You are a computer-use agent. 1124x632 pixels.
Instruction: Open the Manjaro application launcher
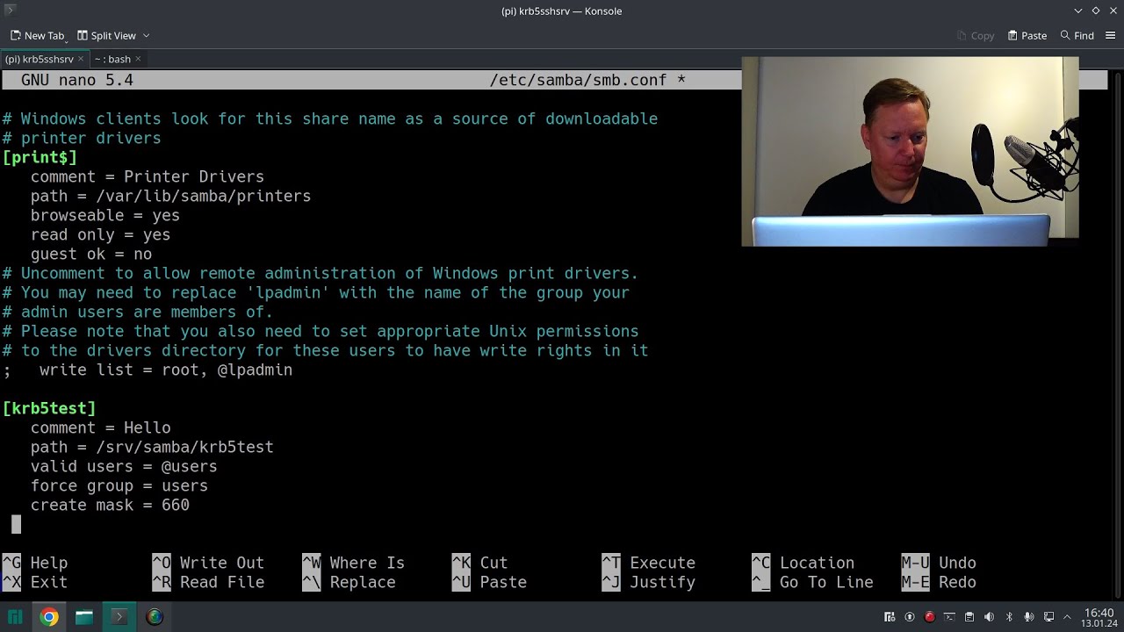[x=15, y=617]
